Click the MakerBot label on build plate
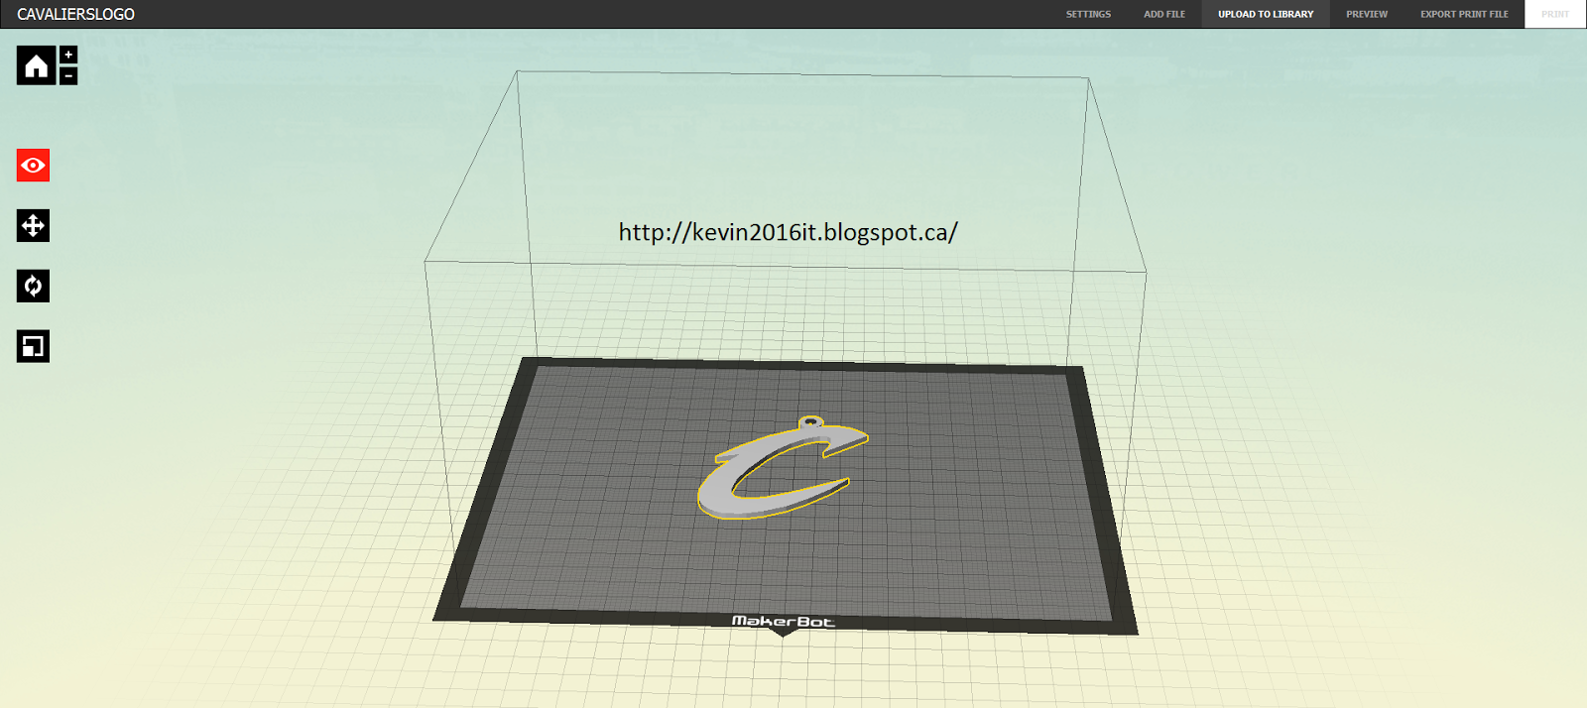Viewport: 1587px width, 708px height. click(x=784, y=622)
